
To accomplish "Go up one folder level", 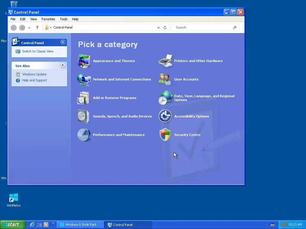I will 37,27.
